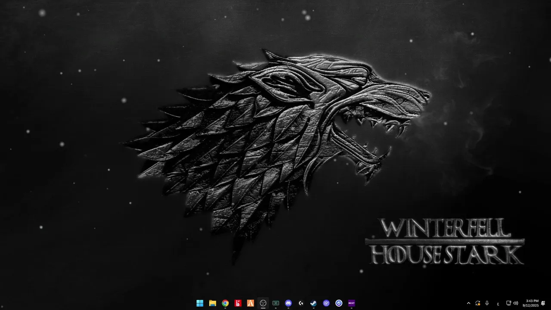Viewport: 551px width, 310px height.
Task: Open the blue circular G app icon
Action: [x=339, y=303]
